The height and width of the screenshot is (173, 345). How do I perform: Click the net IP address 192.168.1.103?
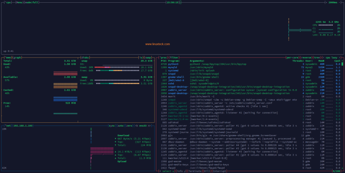coord(23,125)
